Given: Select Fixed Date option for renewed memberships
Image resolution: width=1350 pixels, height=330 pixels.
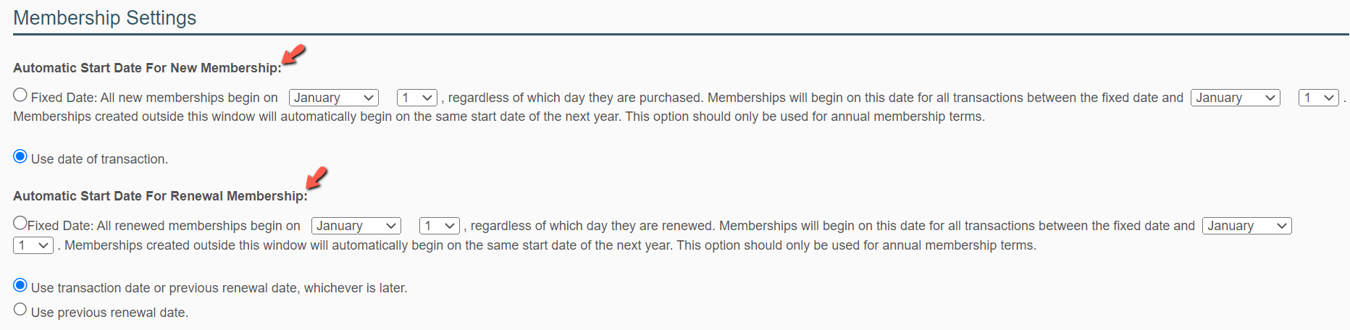Looking at the screenshot, I should [x=20, y=223].
